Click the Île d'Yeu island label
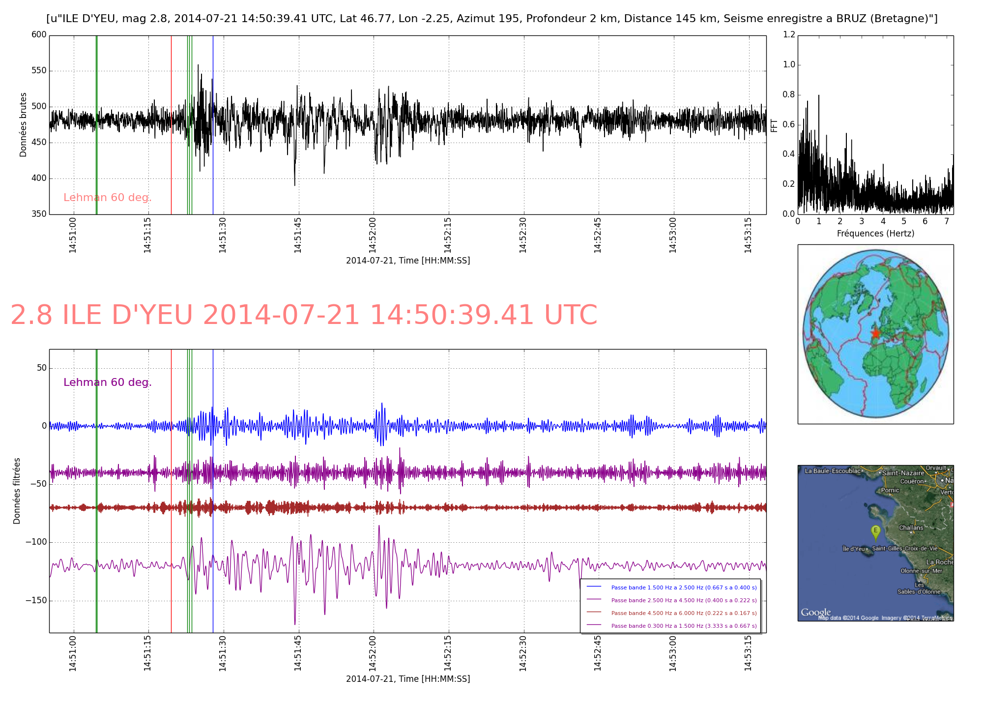983x703 pixels. point(853,549)
